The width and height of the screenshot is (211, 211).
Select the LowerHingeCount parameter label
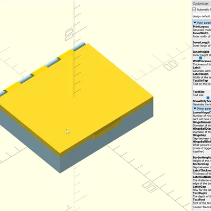tap(202, 112)
